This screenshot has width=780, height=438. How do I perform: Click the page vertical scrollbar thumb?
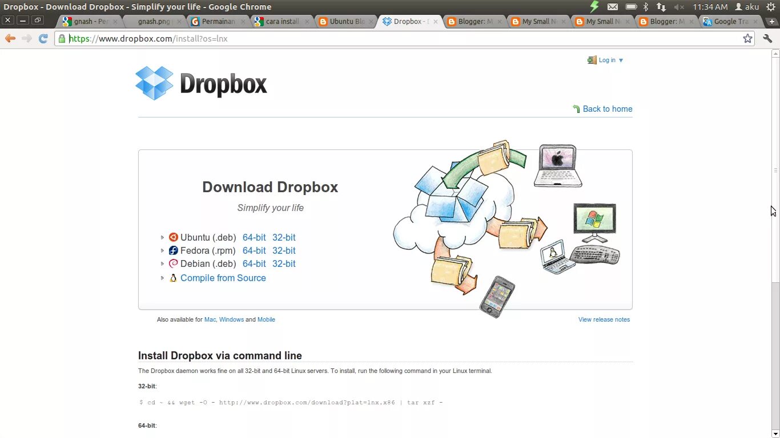point(775,170)
